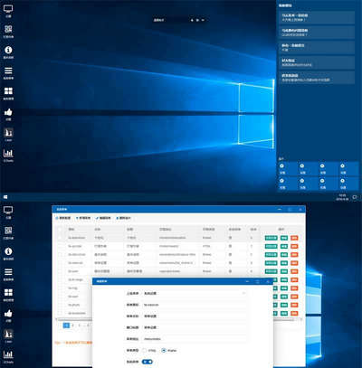Tick the checkbox of the fourth table row

(60, 263)
